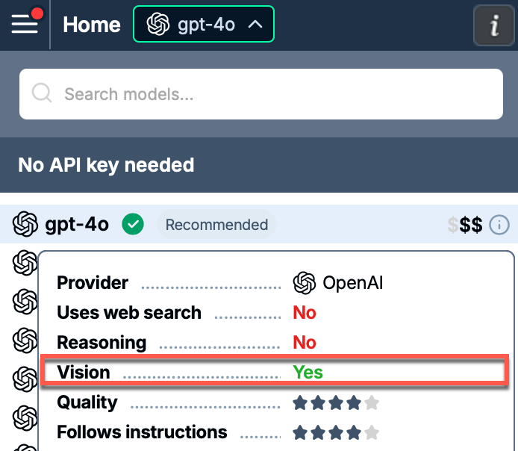Select the third model icon below gpt-4o
The width and height of the screenshot is (518, 451).
(25, 340)
